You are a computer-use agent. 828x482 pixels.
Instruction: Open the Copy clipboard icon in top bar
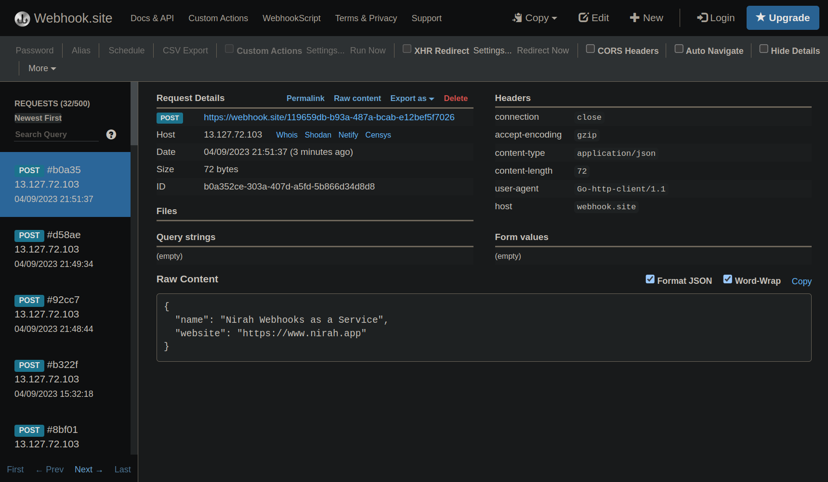coord(516,17)
